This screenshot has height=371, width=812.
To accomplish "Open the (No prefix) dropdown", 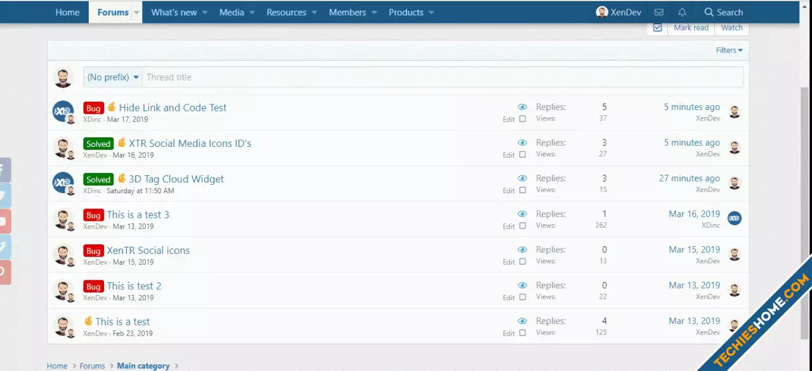I will coord(113,77).
